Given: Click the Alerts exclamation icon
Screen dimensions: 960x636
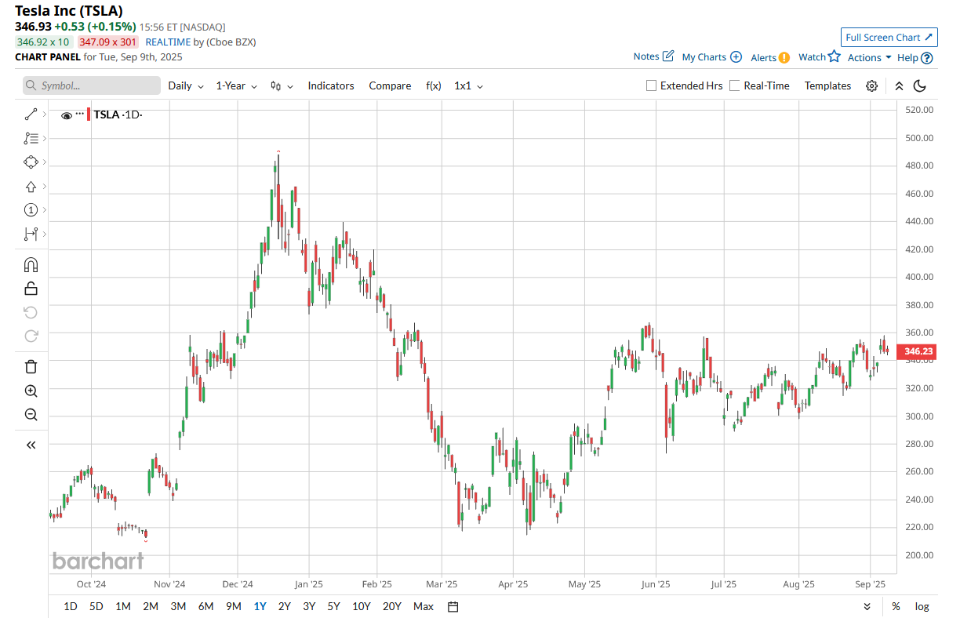Looking at the screenshot, I should [x=784, y=57].
